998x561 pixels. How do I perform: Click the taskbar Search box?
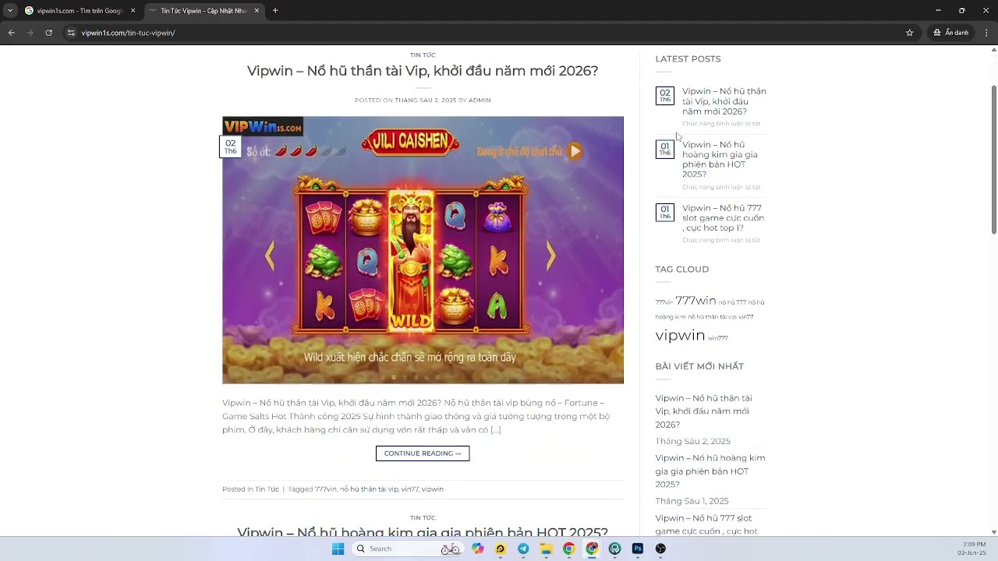[x=407, y=549]
